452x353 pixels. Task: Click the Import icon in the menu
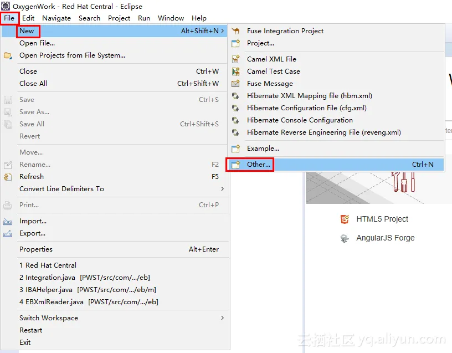pos(8,221)
